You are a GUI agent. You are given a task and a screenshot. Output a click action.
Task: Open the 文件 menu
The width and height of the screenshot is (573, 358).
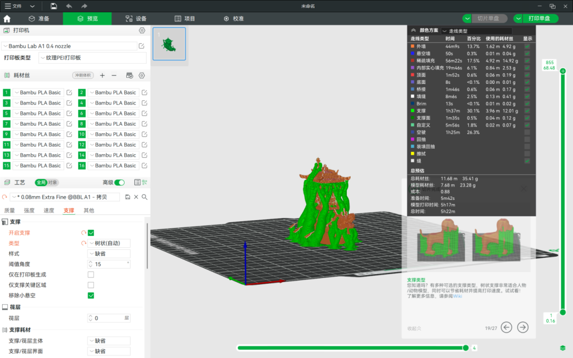click(x=13, y=6)
